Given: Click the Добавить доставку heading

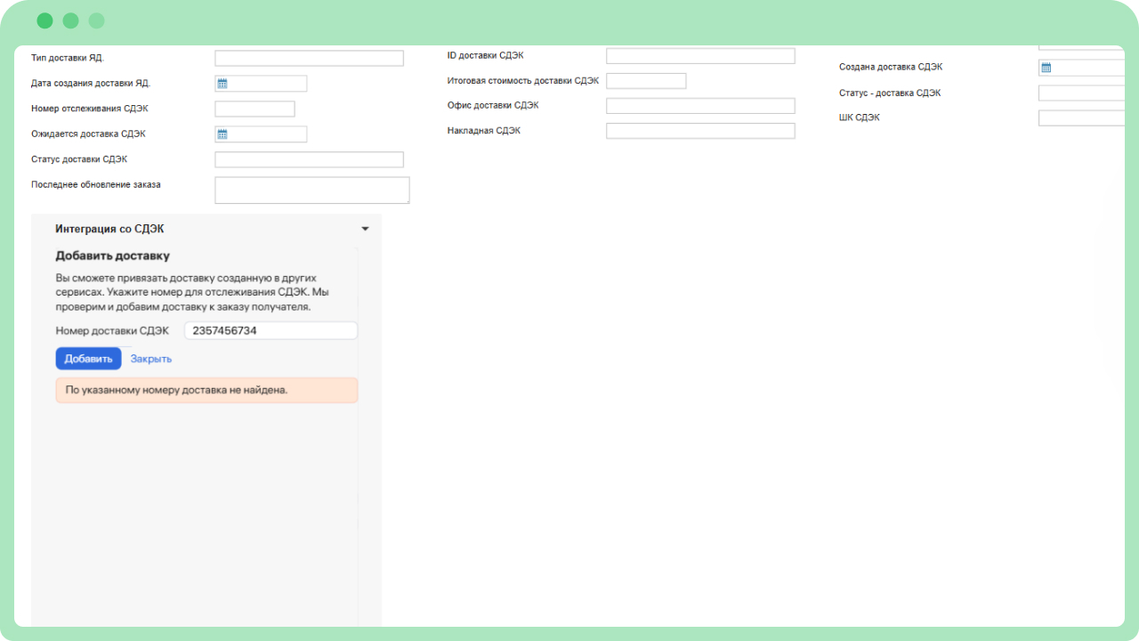Looking at the screenshot, I should [x=113, y=256].
